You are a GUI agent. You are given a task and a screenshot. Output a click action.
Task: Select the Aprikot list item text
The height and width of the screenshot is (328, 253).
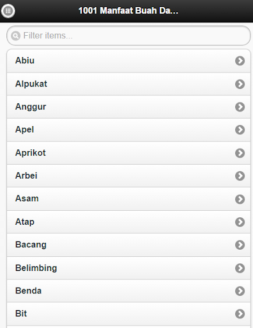(31, 153)
